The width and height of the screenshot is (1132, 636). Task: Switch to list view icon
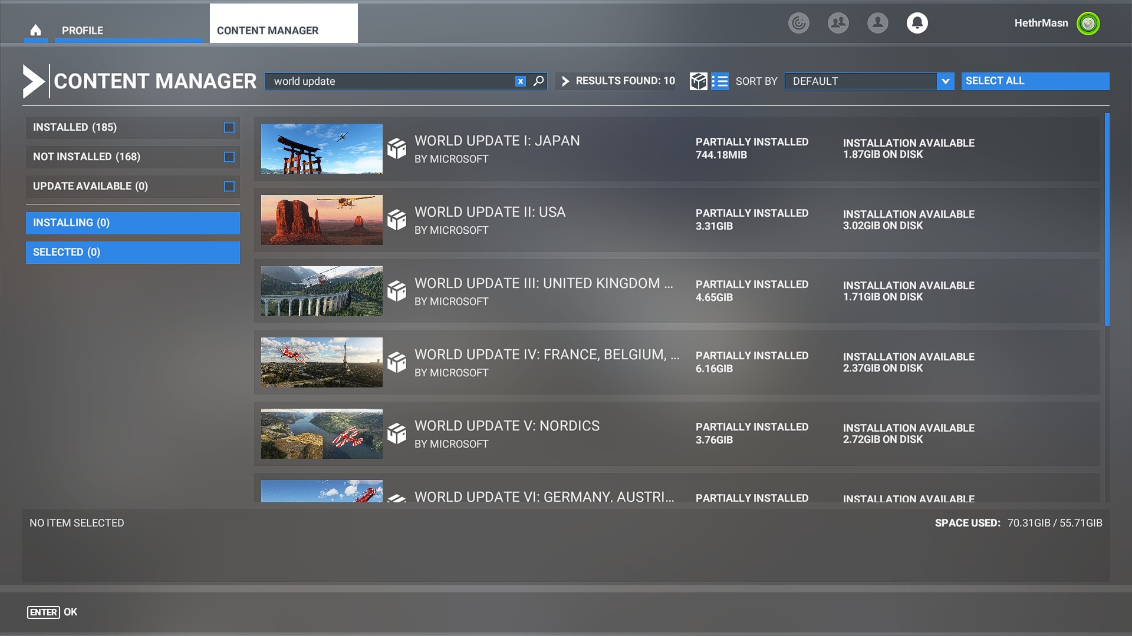coord(719,81)
